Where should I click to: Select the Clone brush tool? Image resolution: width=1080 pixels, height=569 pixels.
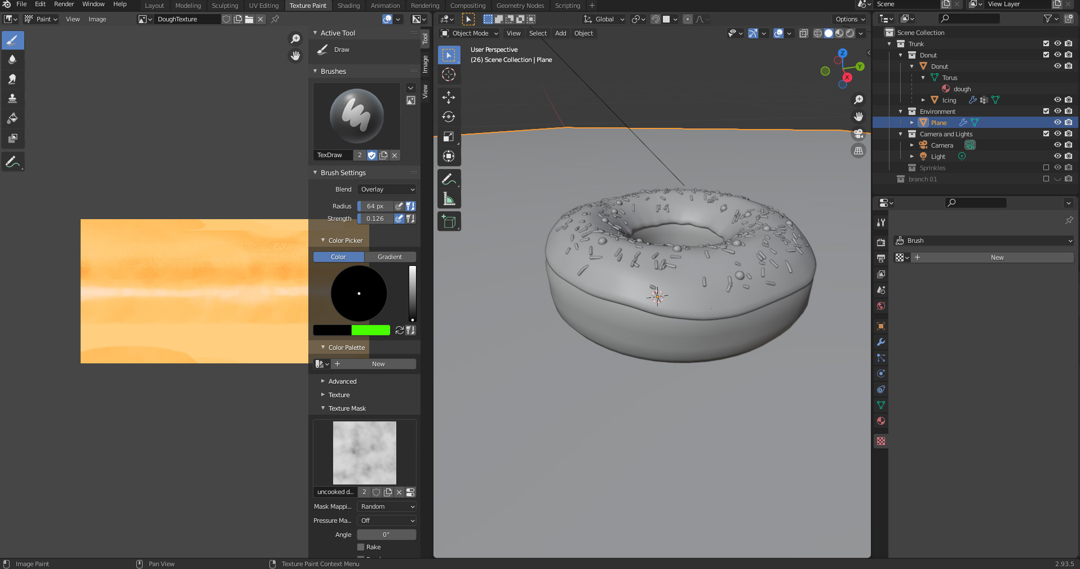(x=12, y=99)
